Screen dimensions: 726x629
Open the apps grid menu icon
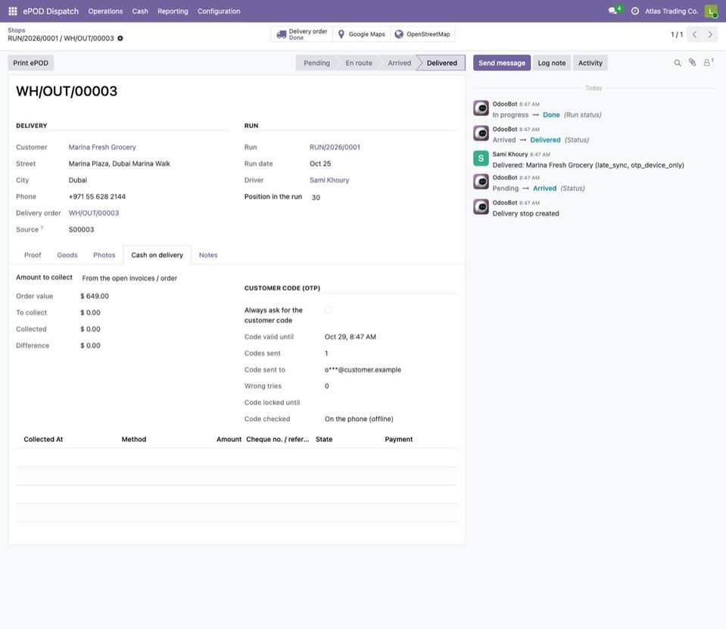(x=13, y=11)
